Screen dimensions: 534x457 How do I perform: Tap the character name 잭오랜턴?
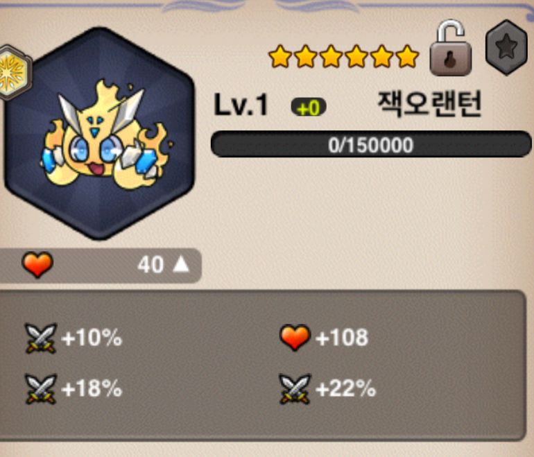point(430,104)
